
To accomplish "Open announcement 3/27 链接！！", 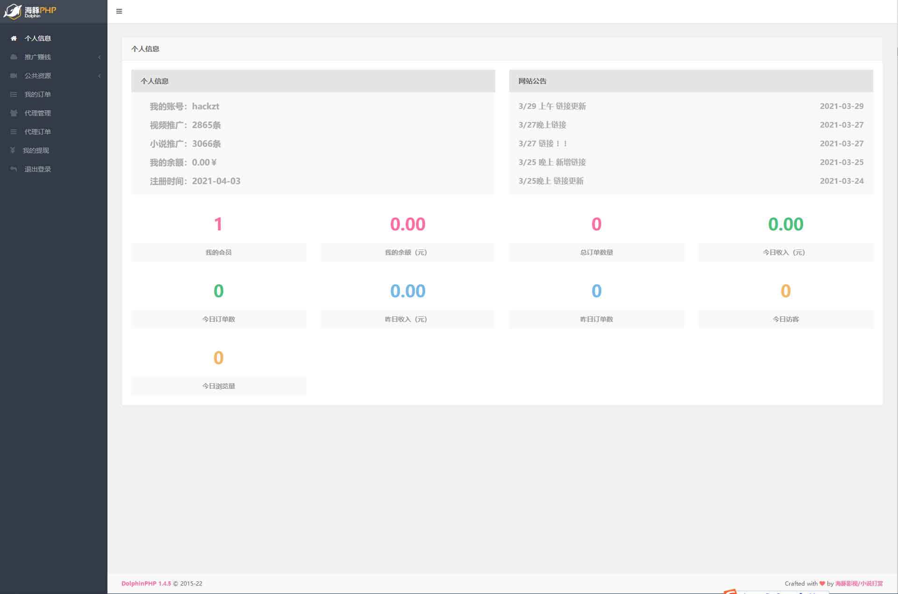I will [x=542, y=143].
